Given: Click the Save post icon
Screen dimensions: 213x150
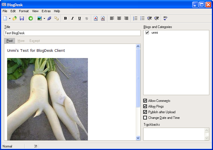Looking at the screenshot, I should [x=22, y=18].
